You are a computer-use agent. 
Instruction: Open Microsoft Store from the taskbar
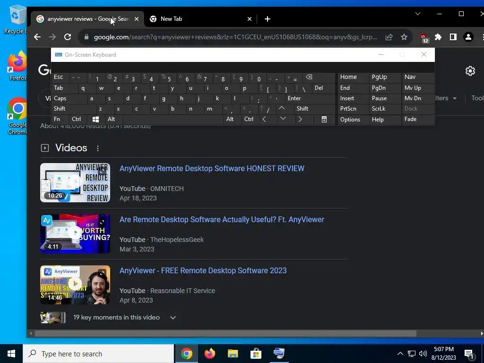256,354
